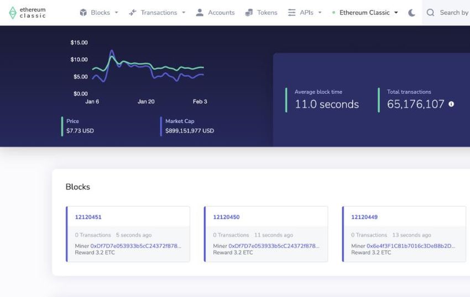The height and width of the screenshot is (297, 470).
Task: Click the Ethereum Classic logo
Action: click(27, 13)
